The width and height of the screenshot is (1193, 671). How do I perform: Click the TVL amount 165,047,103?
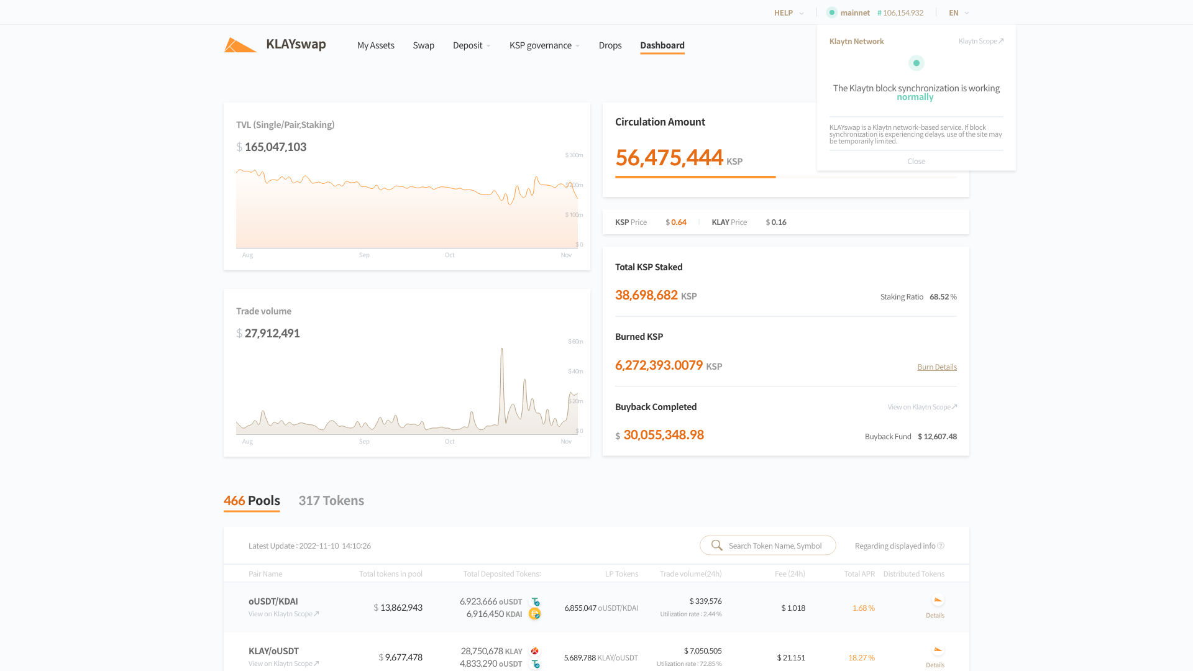pos(275,147)
